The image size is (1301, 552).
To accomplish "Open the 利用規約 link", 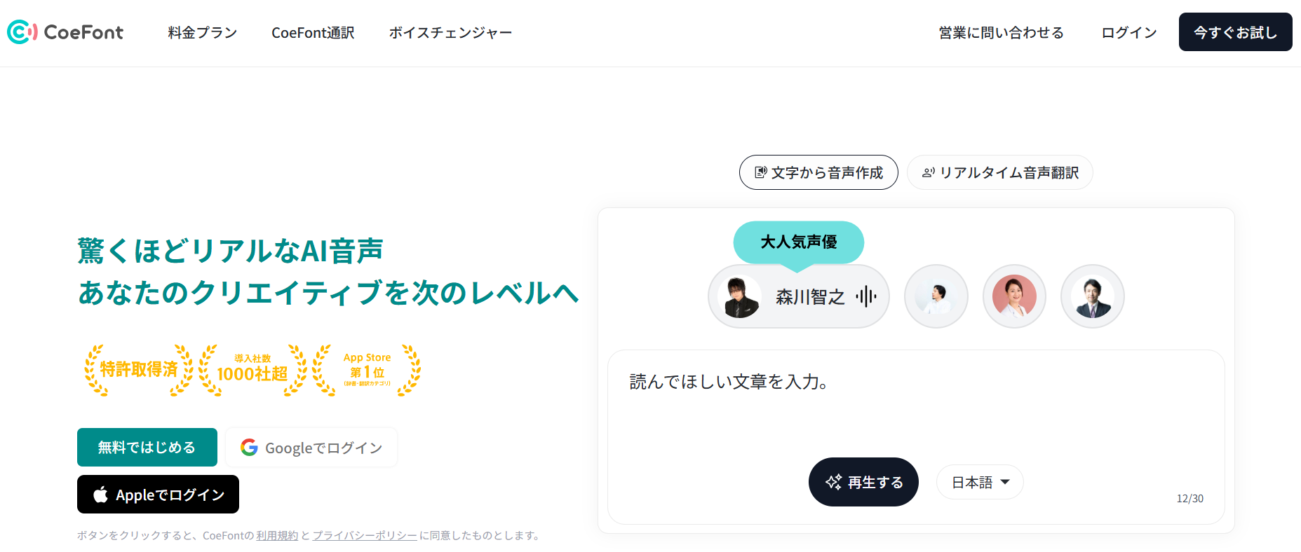I will tap(278, 536).
